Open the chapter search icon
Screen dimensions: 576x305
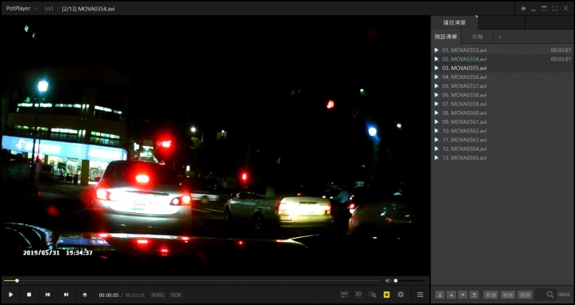pyautogui.click(x=373, y=295)
